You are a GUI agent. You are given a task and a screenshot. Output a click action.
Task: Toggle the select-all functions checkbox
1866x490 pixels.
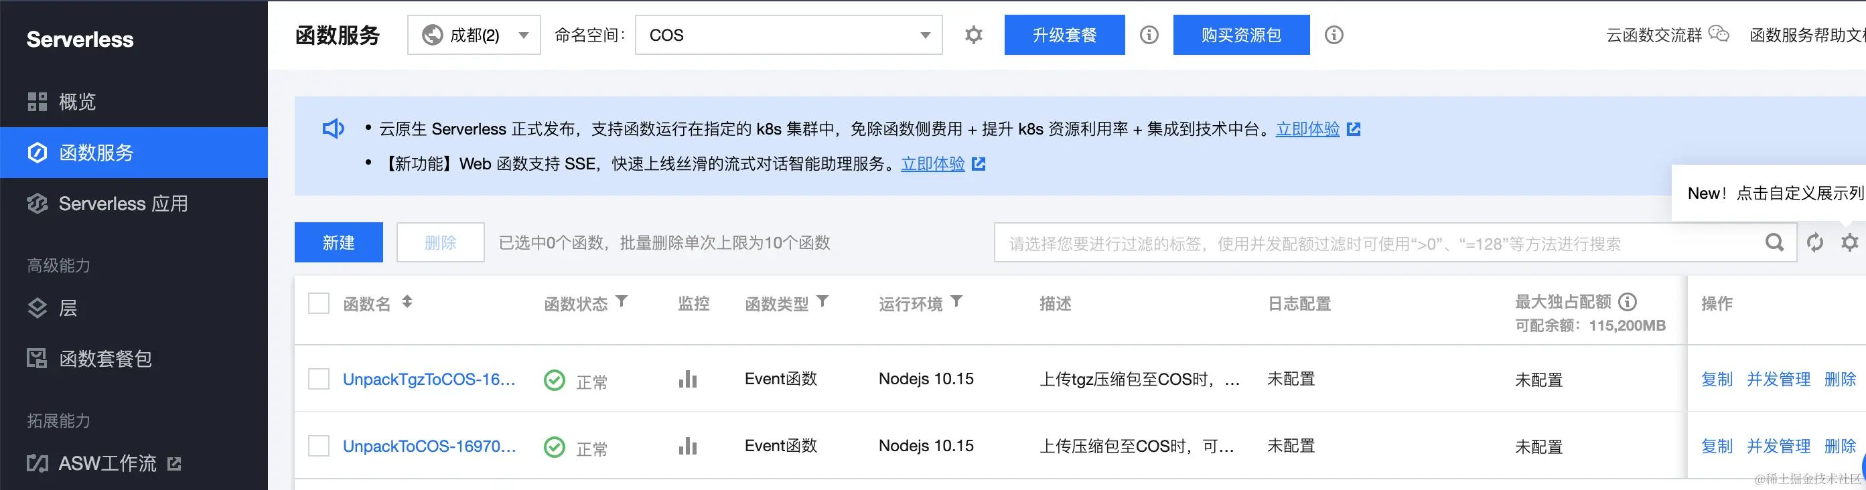pyautogui.click(x=319, y=303)
